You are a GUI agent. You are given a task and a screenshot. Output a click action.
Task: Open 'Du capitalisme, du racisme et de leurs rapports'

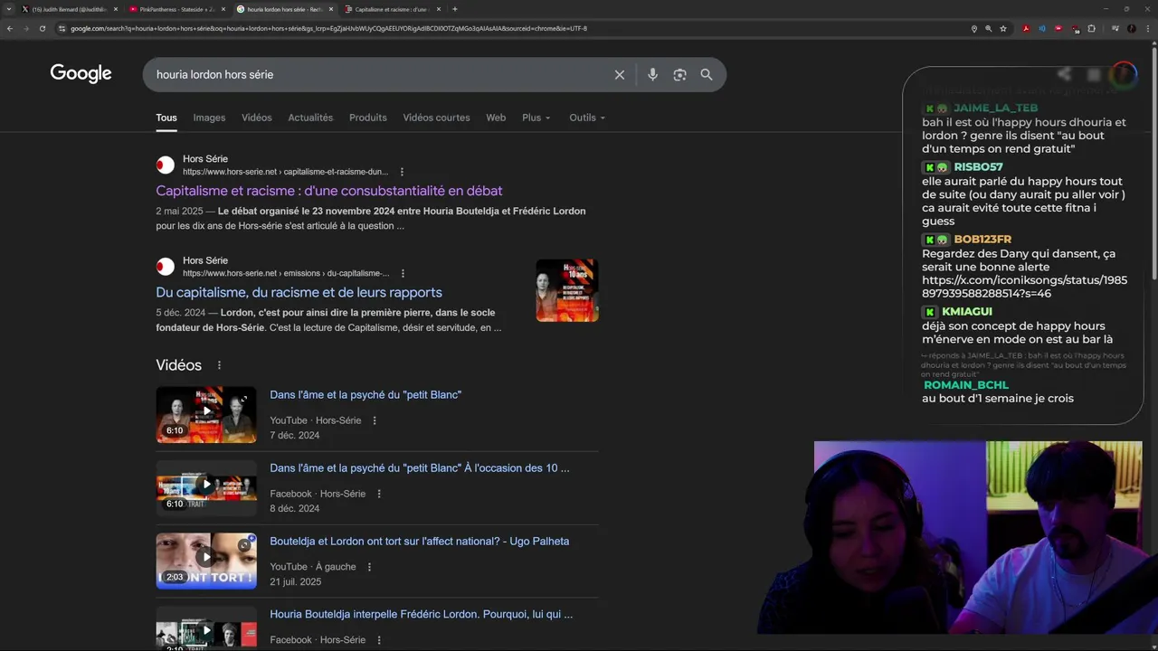point(299,292)
